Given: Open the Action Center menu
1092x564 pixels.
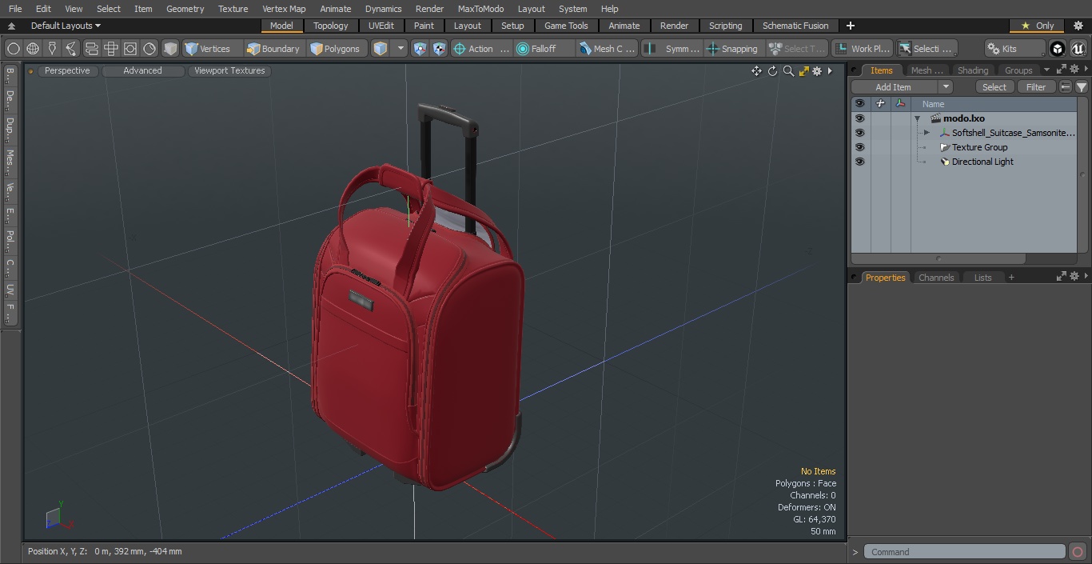Looking at the screenshot, I should click(x=481, y=49).
